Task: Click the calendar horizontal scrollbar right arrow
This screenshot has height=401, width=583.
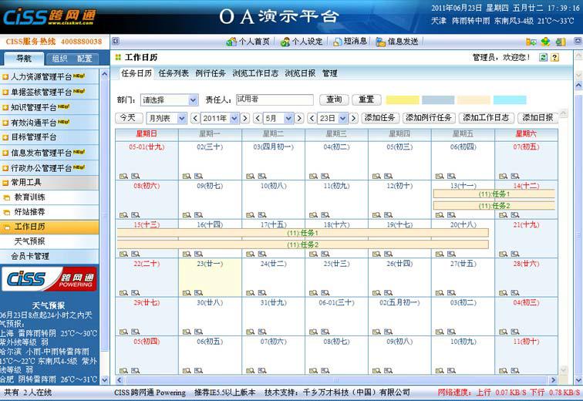Action: tap(553, 380)
